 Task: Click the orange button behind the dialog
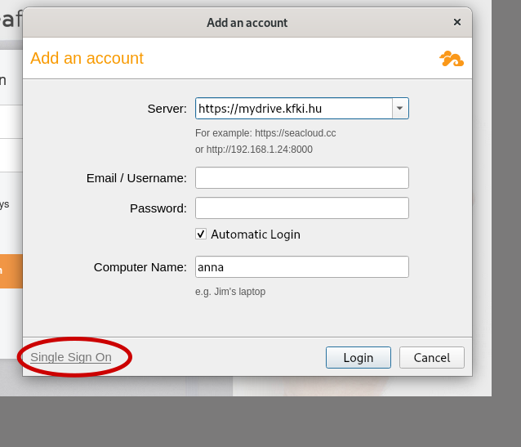11,271
